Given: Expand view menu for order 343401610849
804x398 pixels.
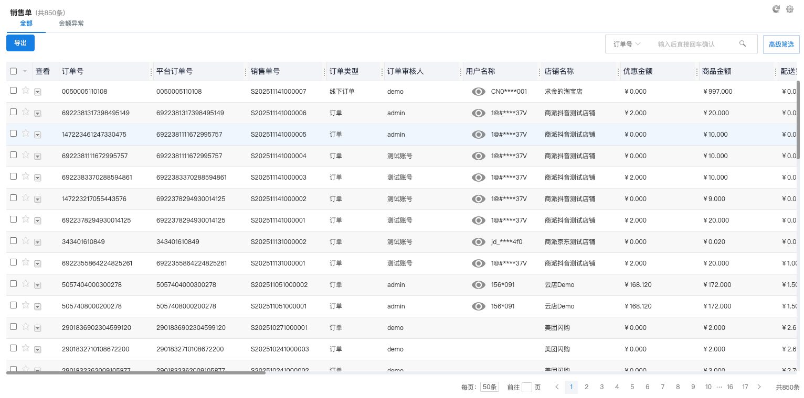Looking at the screenshot, I should coord(37,242).
